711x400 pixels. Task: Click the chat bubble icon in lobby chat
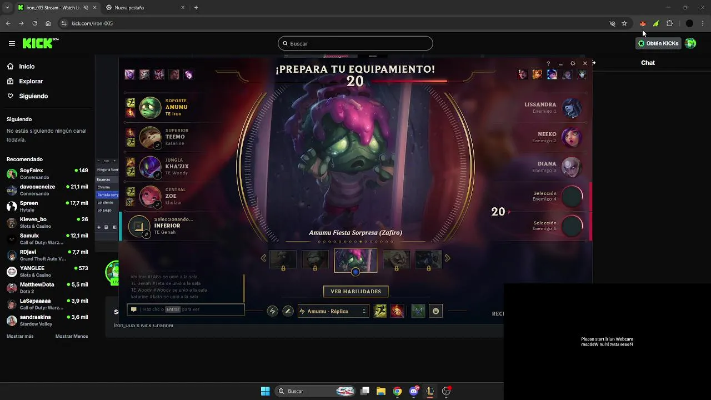134,309
